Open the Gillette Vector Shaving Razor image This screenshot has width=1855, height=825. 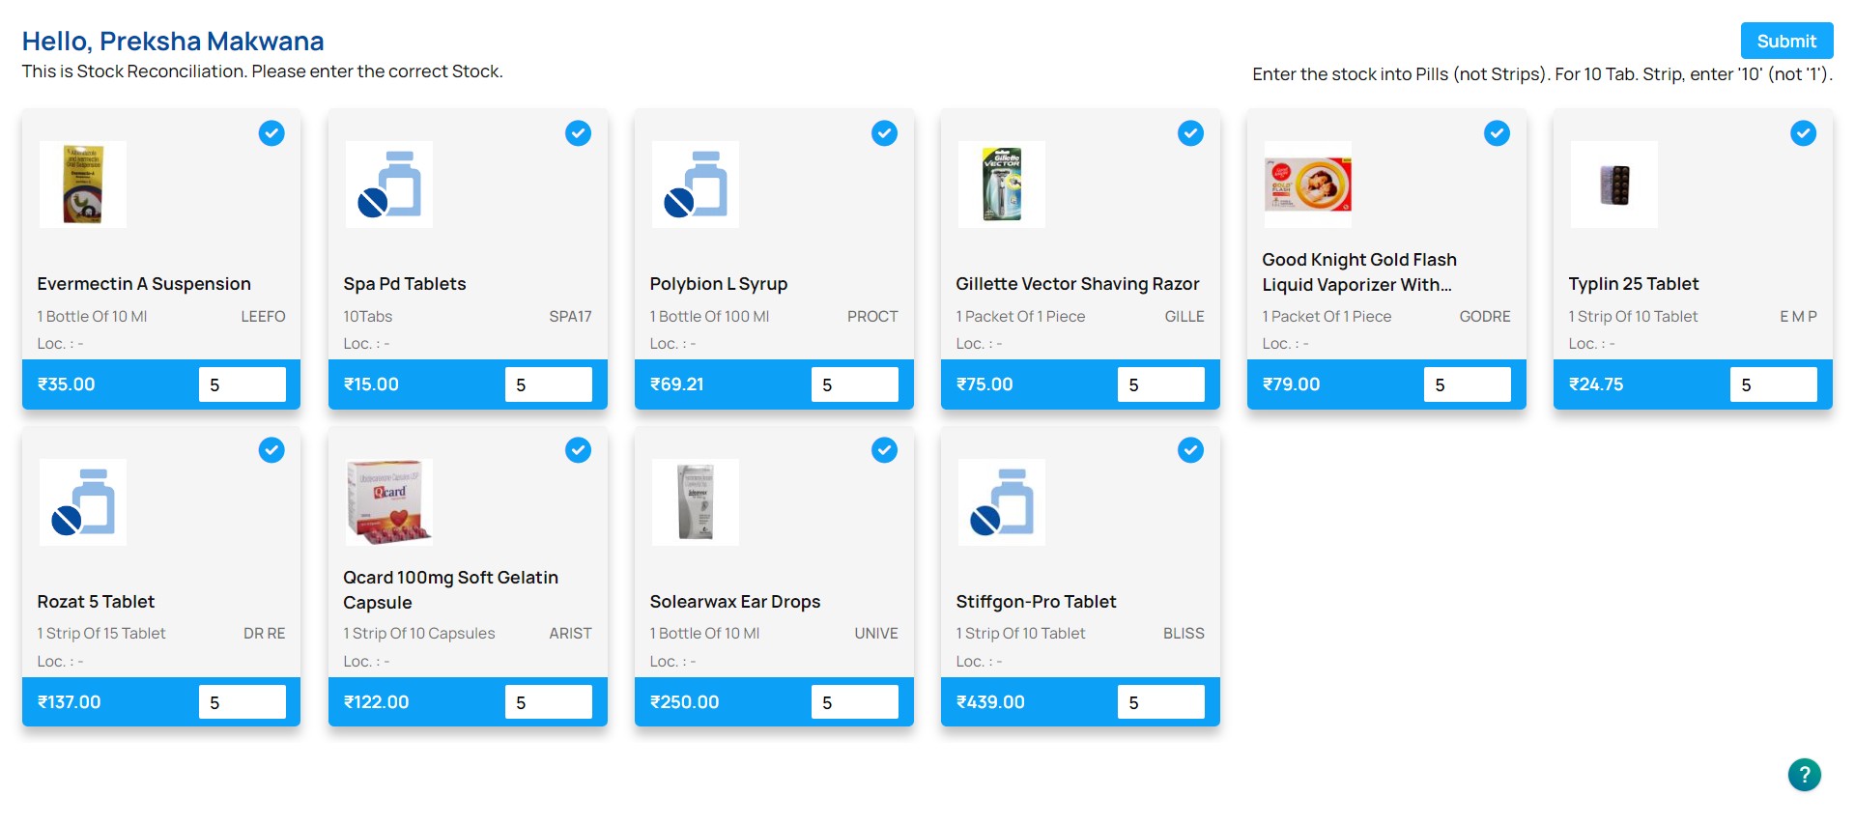1002,185
